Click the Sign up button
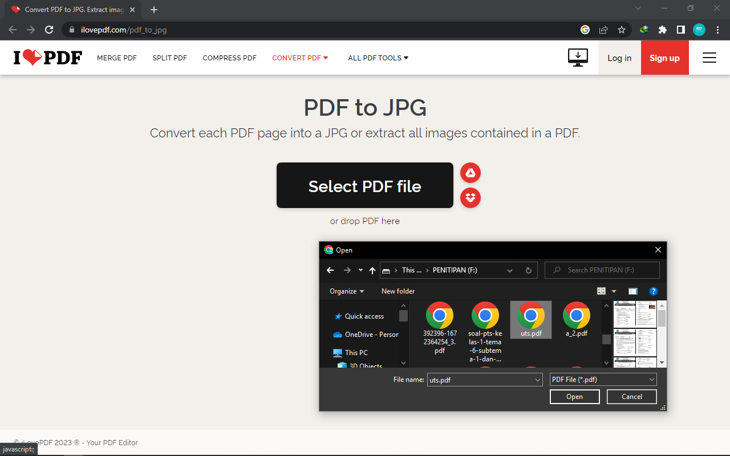The image size is (730, 456). point(664,58)
